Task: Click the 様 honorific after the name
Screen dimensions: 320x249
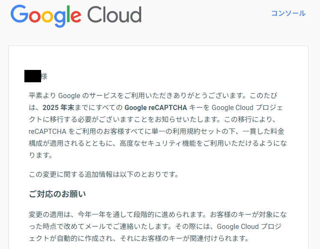Action: tap(44, 76)
